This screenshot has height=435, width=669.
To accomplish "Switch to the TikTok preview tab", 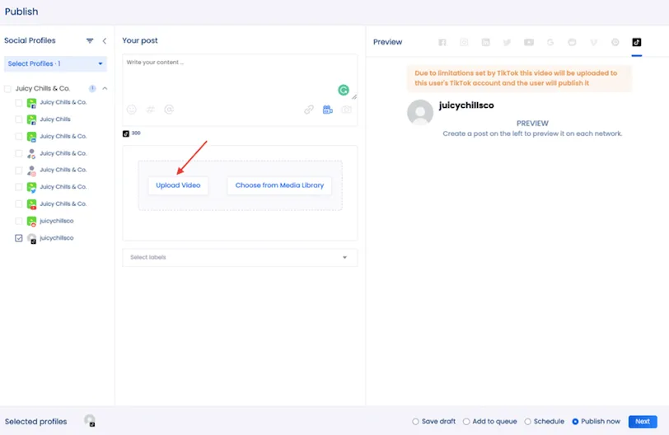I will tap(636, 42).
